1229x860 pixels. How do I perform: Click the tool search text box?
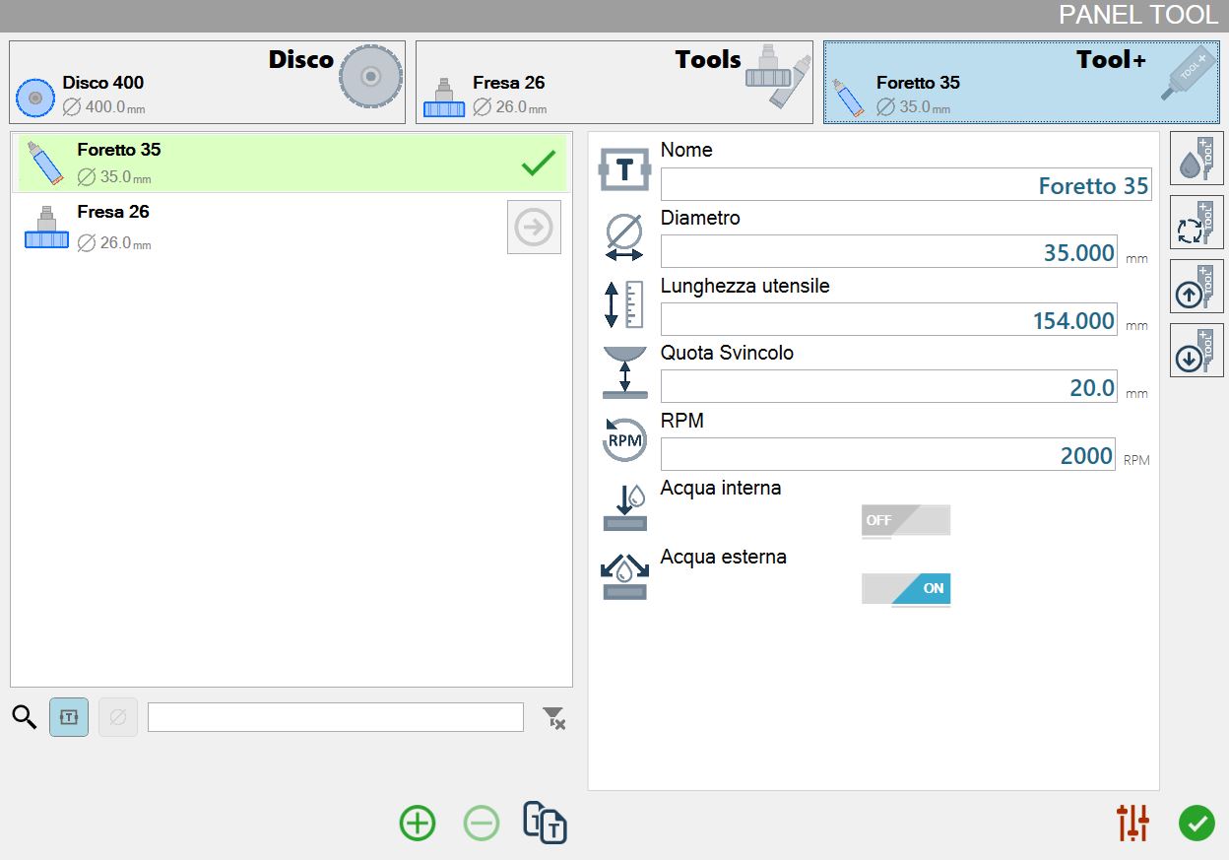pyautogui.click(x=336, y=717)
